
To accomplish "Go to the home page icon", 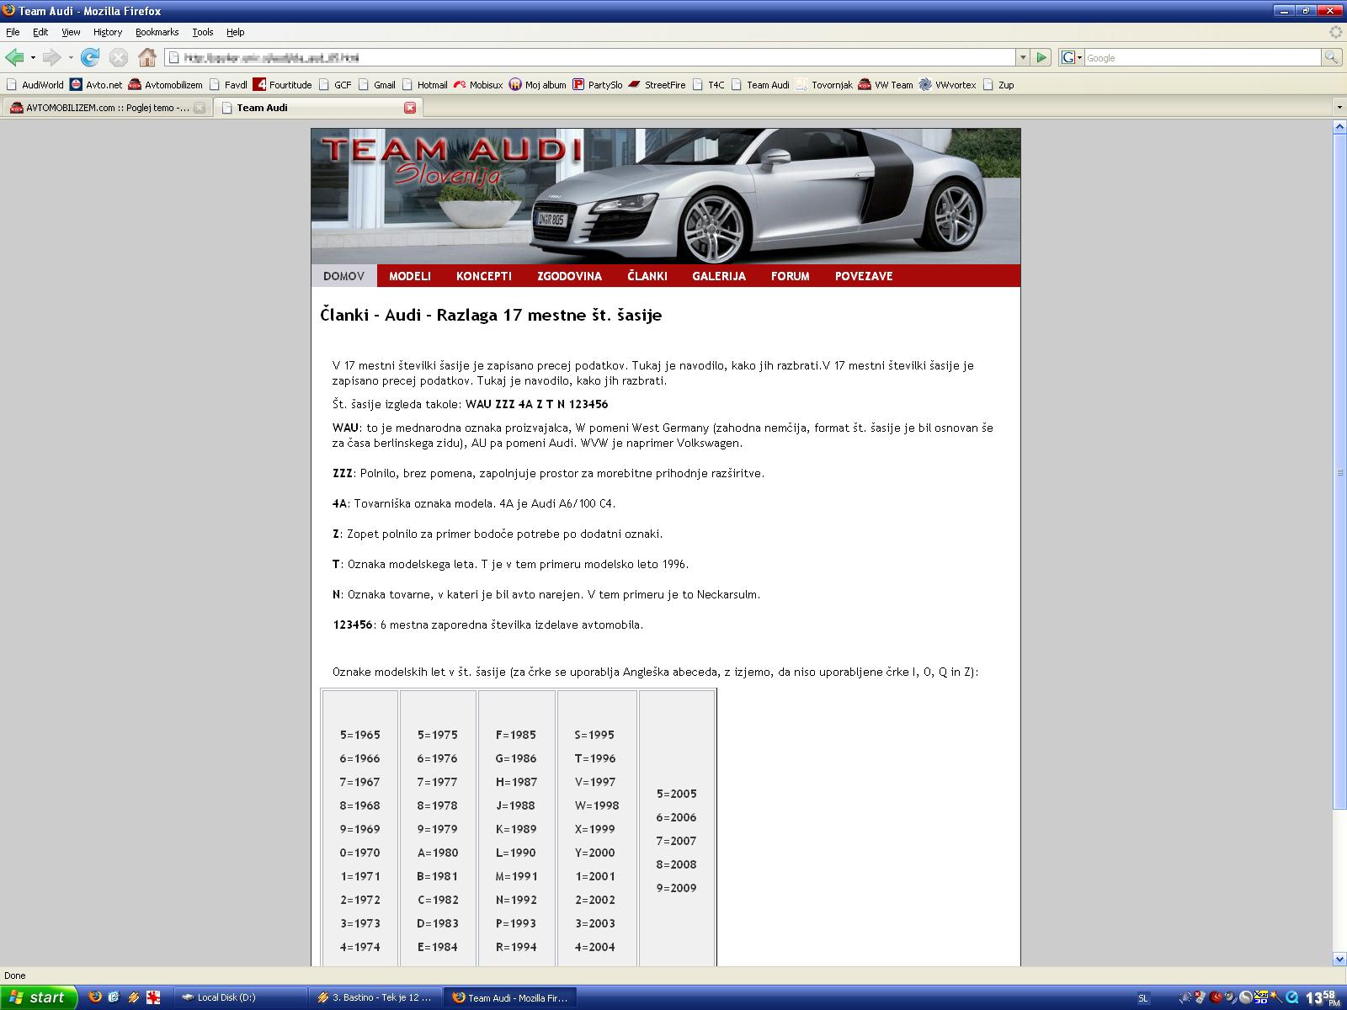I will click(147, 57).
